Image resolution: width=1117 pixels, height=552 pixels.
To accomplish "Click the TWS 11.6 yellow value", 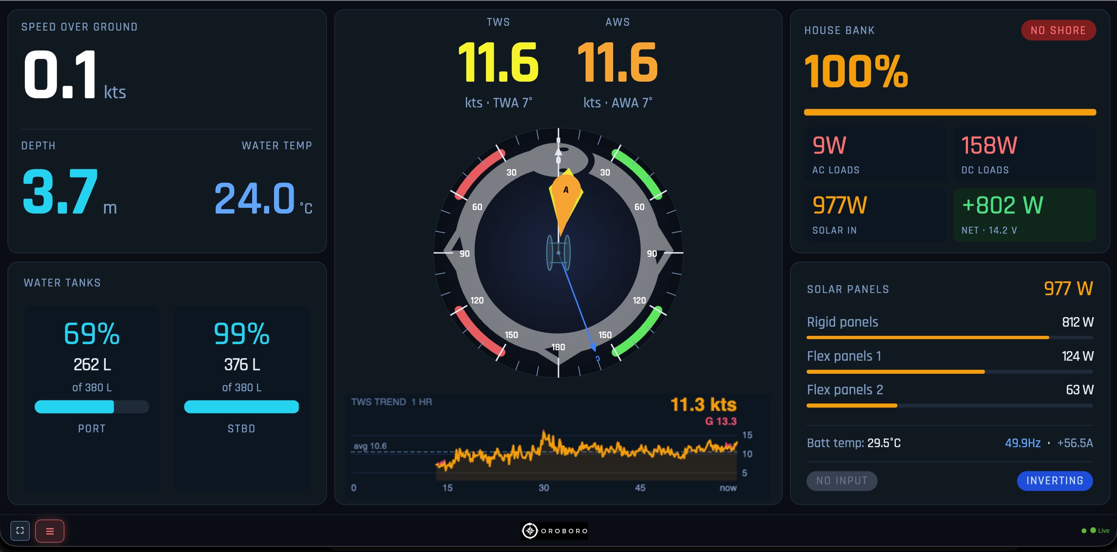I will click(498, 62).
